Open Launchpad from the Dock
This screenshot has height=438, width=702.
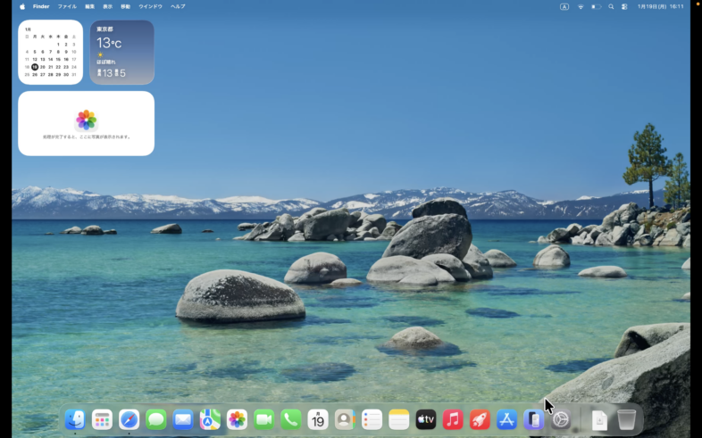tap(102, 419)
